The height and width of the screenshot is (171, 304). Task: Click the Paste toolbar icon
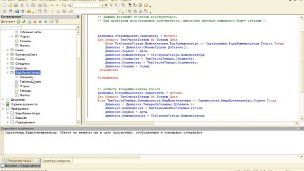[33, 5]
